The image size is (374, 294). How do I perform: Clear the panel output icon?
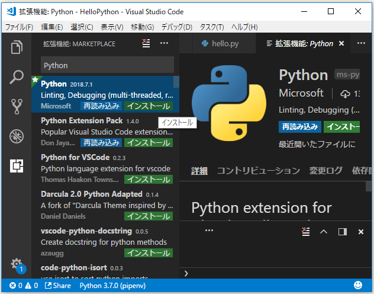point(305,232)
